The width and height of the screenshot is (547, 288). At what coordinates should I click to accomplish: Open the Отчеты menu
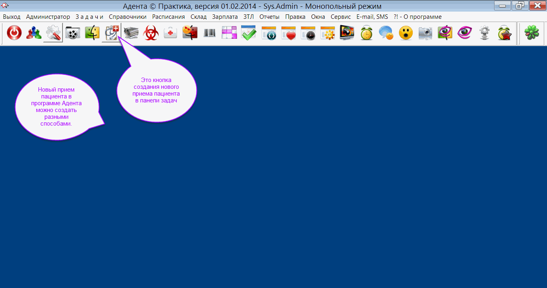pos(269,17)
